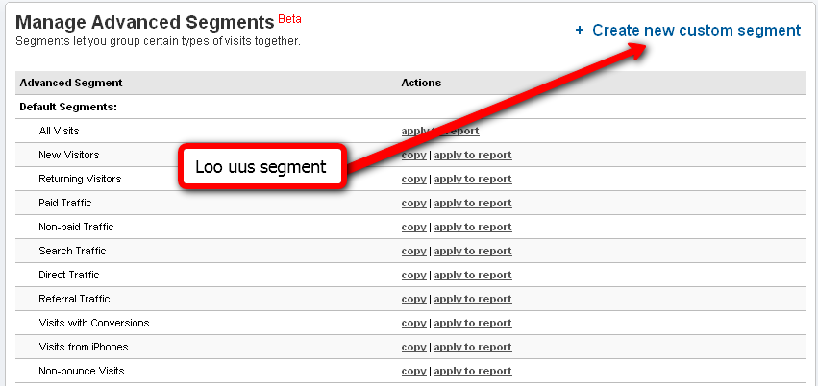818x386 pixels.
Task: Apply New Visitors segment to report
Action: click(x=473, y=155)
